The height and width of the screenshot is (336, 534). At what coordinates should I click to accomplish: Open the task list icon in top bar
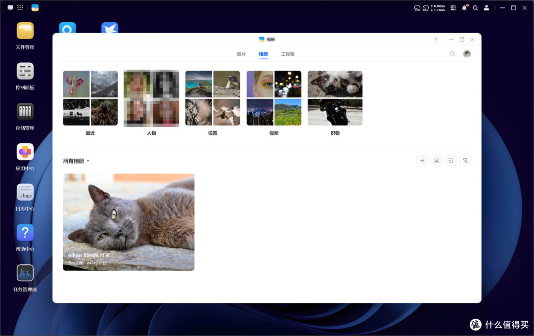[x=453, y=8]
